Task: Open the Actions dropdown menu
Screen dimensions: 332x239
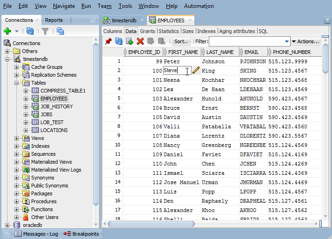Action: pos(306,41)
